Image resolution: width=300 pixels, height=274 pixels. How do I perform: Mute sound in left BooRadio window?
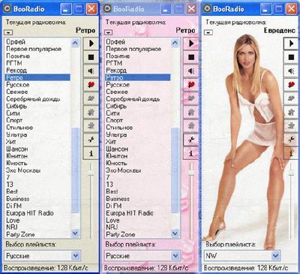(x=91, y=71)
